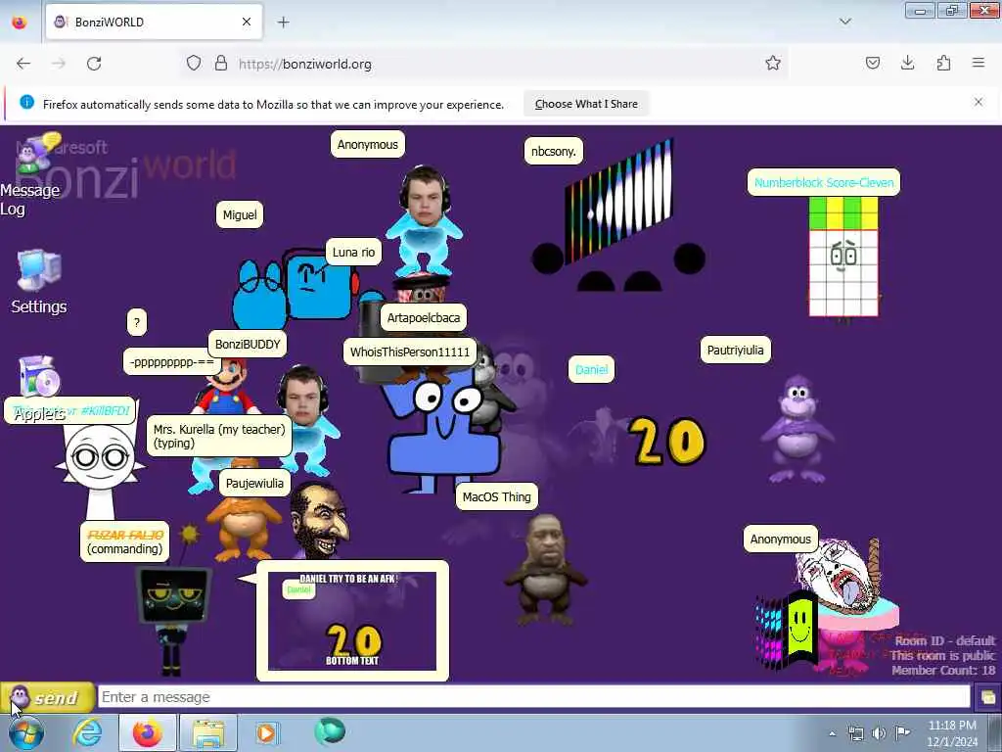Dismiss the Firefox data notification bar
Screen dimensions: 1002x752
click(x=979, y=102)
